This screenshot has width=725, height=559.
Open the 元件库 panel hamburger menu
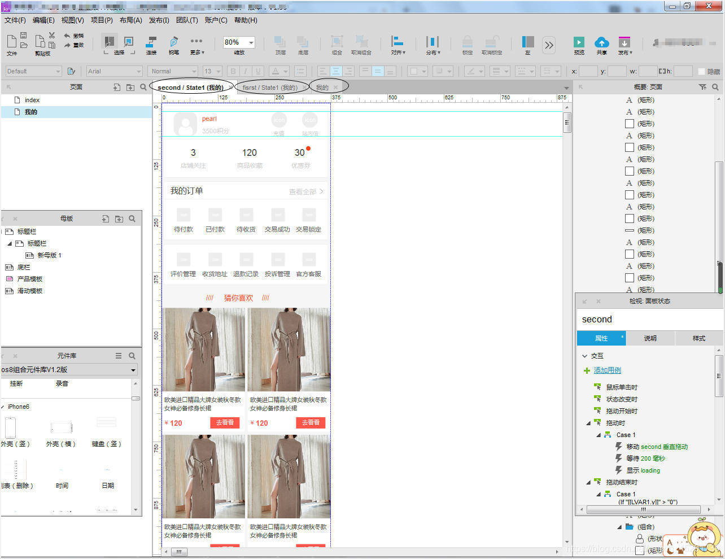(x=119, y=356)
